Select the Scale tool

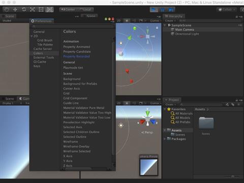33,10
